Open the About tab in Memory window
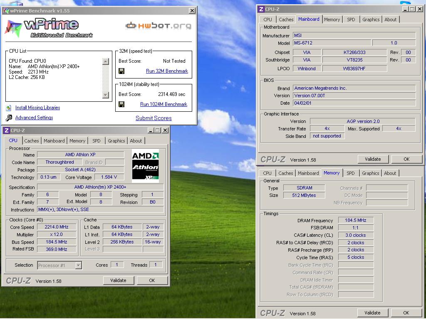Image resolution: width=426 pixels, height=319 pixels. coord(390,173)
